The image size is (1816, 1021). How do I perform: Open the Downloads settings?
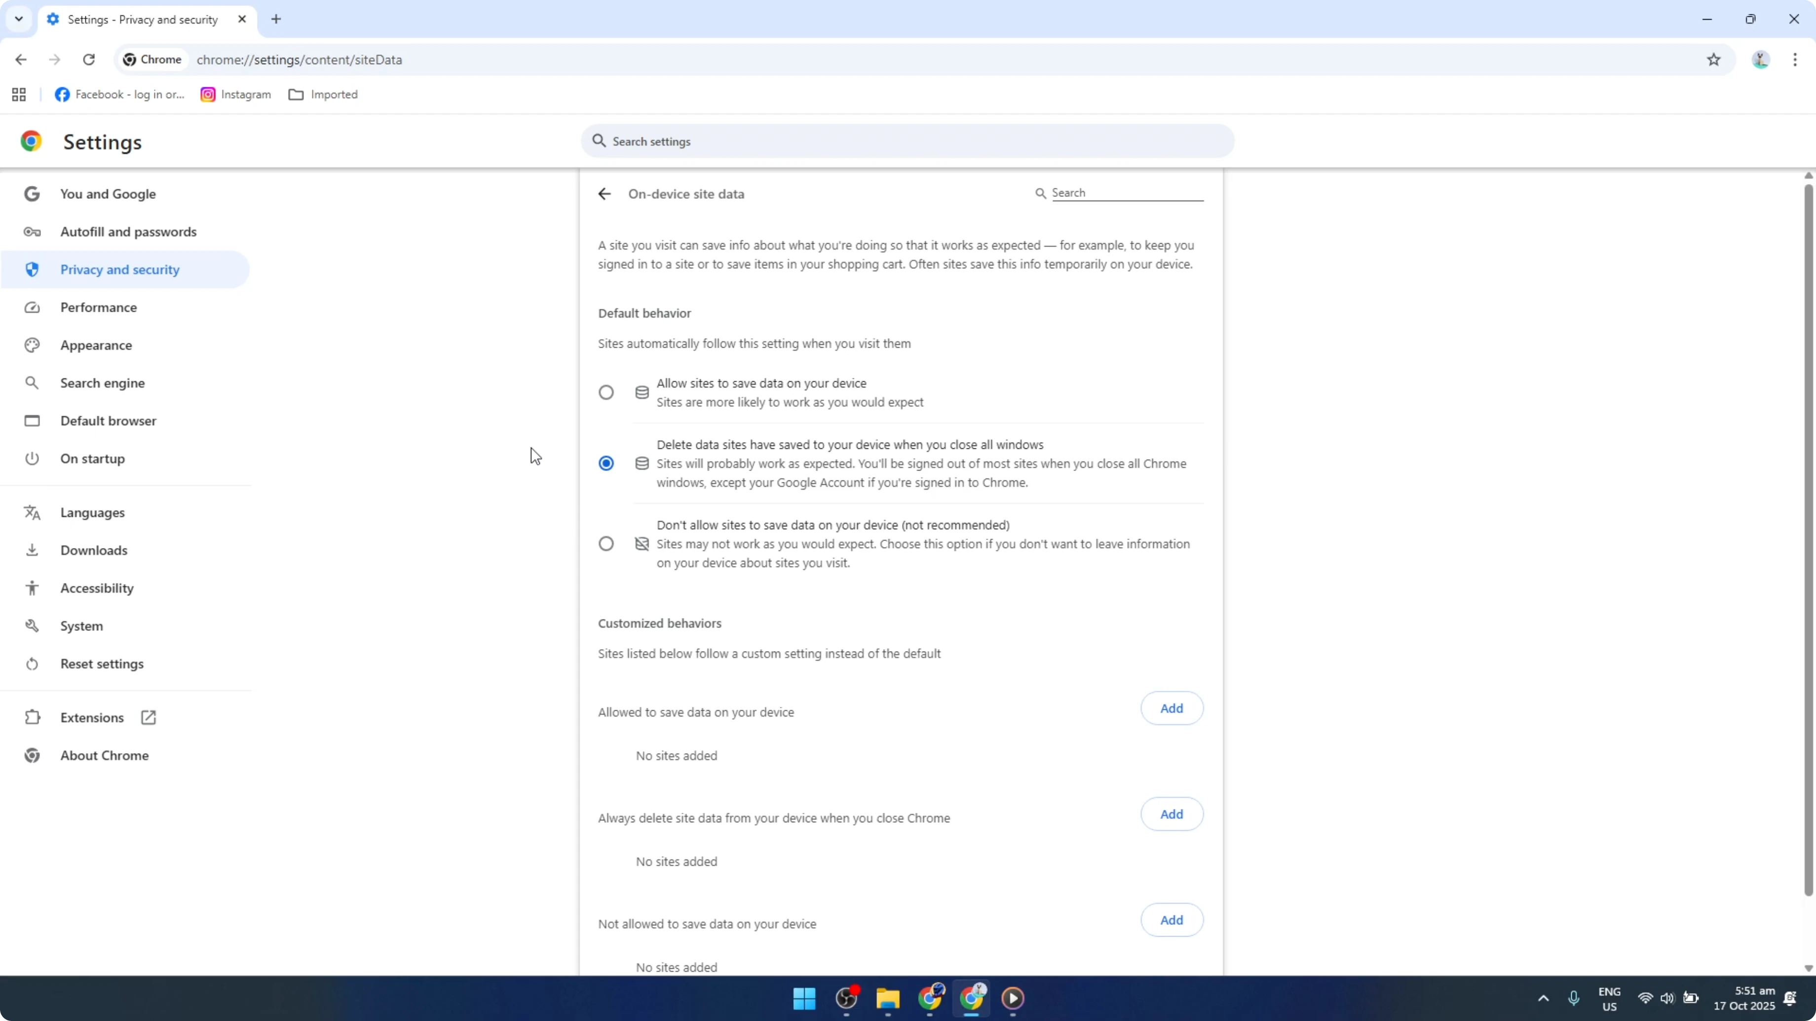(94, 549)
